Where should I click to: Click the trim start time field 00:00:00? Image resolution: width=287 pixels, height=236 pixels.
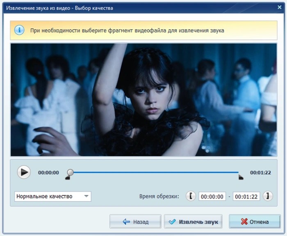tap(212, 197)
